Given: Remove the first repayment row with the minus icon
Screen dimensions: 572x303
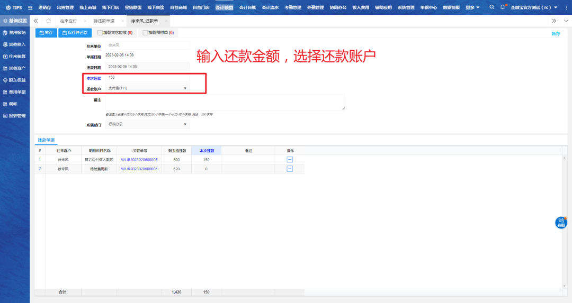Looking at the screenshot, I should 290,159.
